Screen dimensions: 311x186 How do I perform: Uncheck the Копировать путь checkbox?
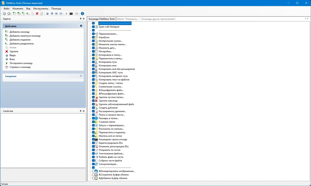(x=93, y=62)
